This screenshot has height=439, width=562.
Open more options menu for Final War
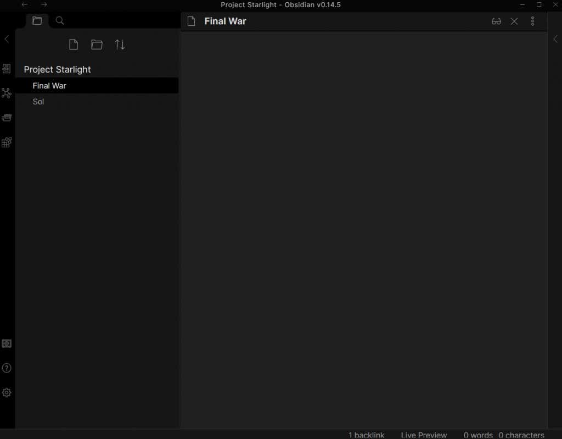click(532, 21)
